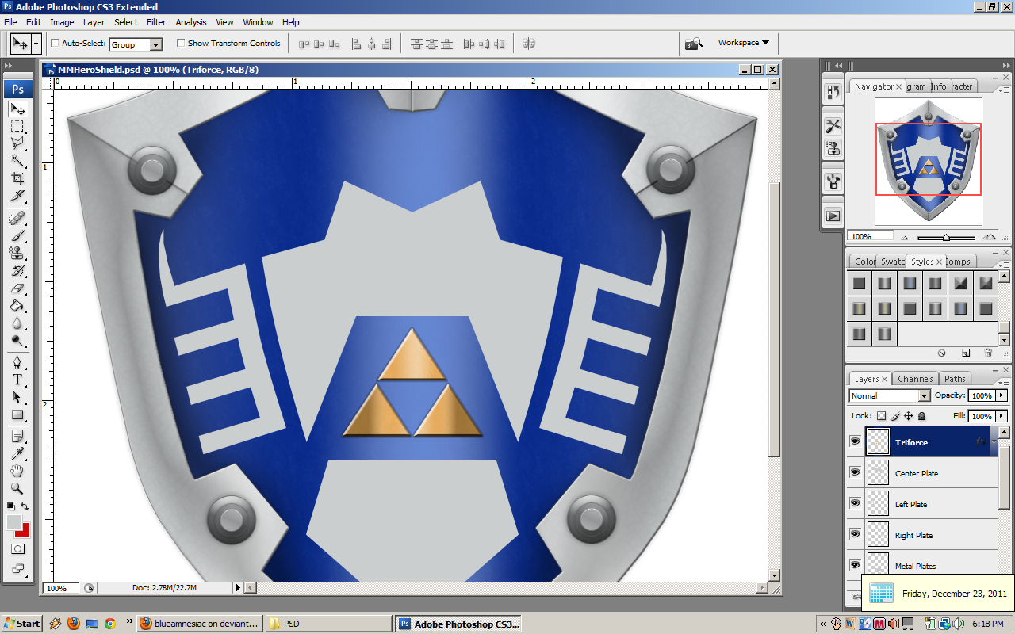Select the Burn tool
The image size is (1015, 634).
coord(17,340)
